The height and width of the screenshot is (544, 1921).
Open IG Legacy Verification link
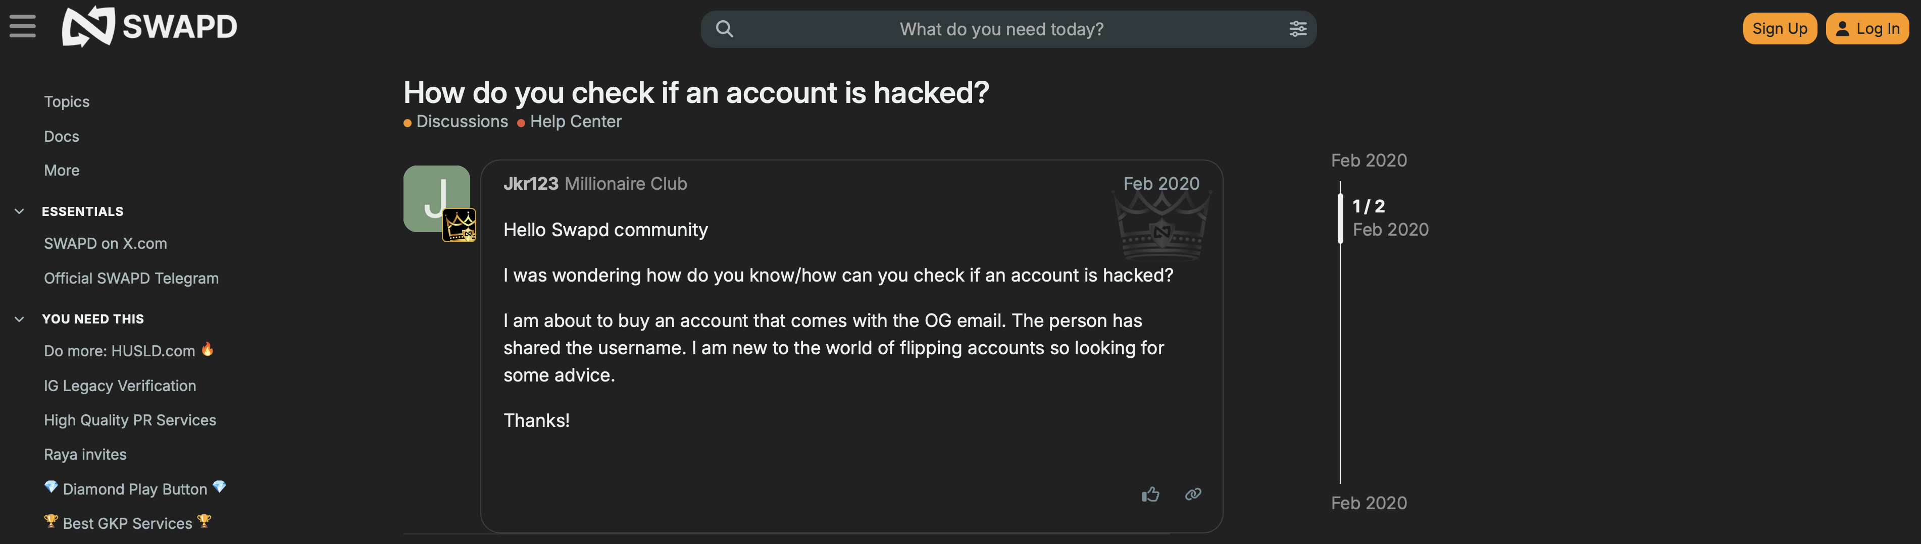(119, 386)
